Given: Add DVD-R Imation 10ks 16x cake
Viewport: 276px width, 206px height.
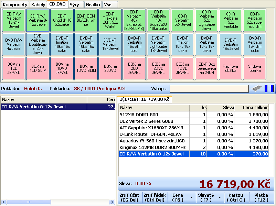Looking at the screenshot, I should (x=182, y=44).
